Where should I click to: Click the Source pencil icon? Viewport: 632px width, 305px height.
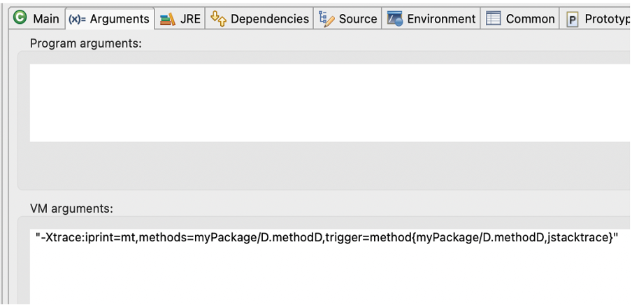(327, 19)
